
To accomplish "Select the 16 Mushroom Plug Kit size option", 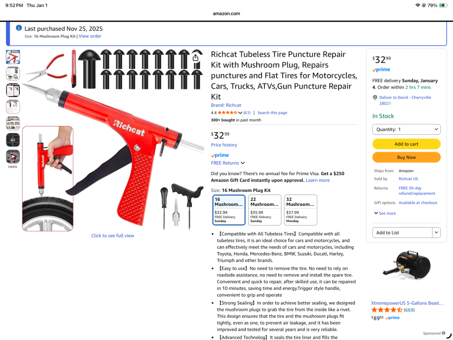I will coord(229,210).
